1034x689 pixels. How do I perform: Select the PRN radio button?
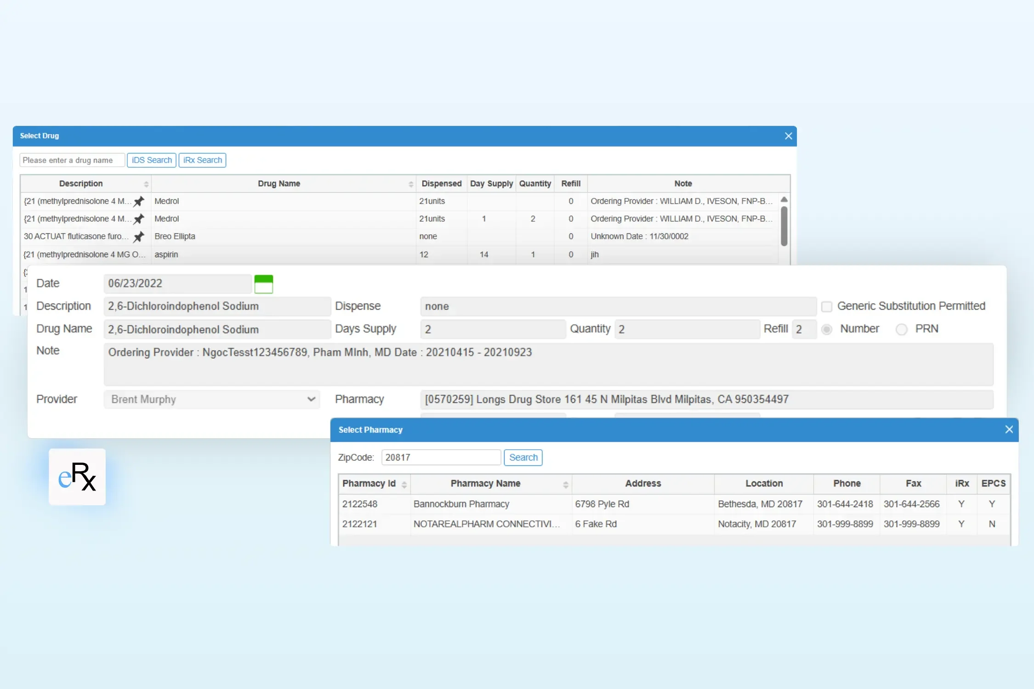902,329
